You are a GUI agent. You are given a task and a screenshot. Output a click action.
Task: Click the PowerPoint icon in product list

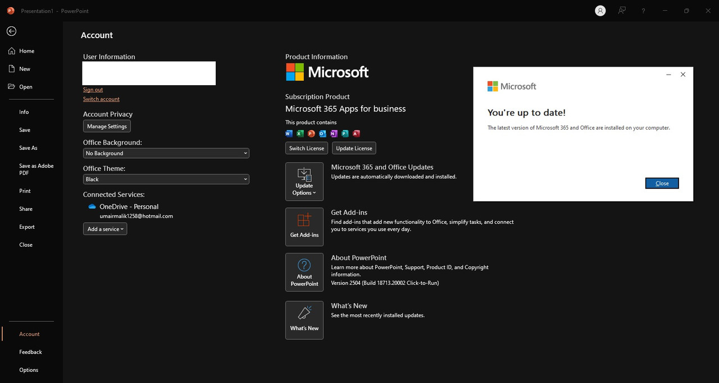point(311,133)
